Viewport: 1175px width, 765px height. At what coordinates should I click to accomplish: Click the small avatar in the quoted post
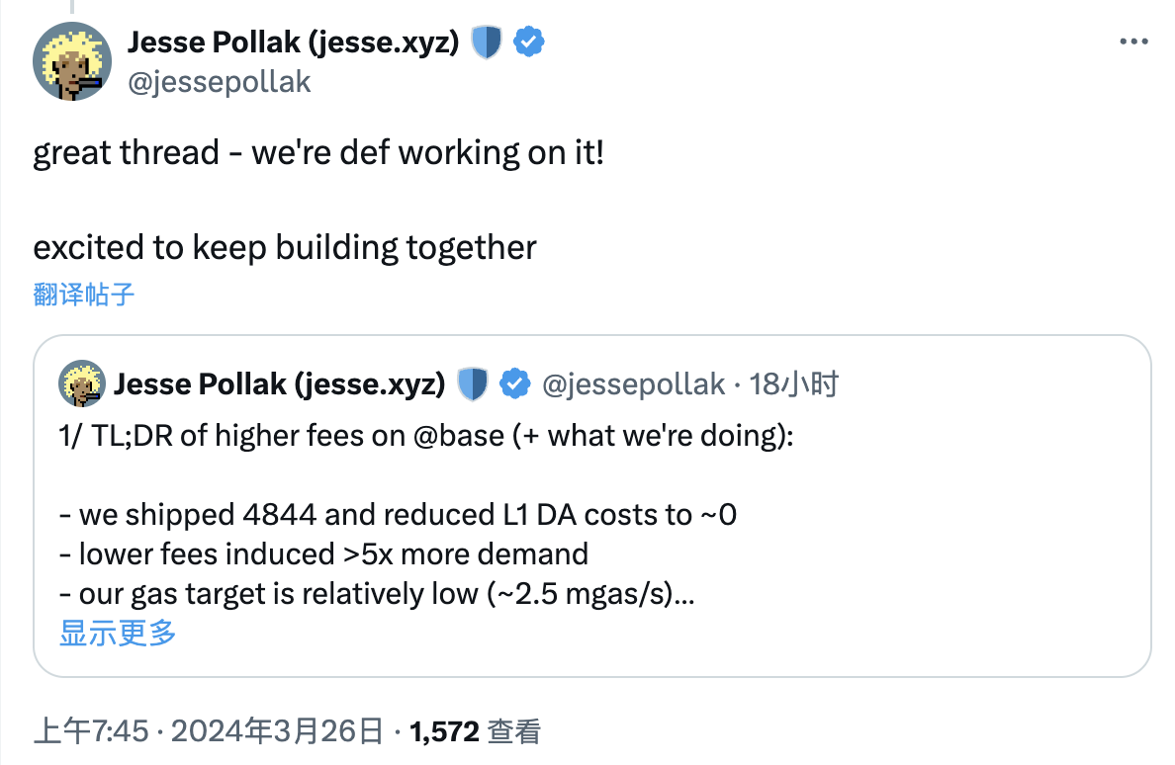pos(82,383)
